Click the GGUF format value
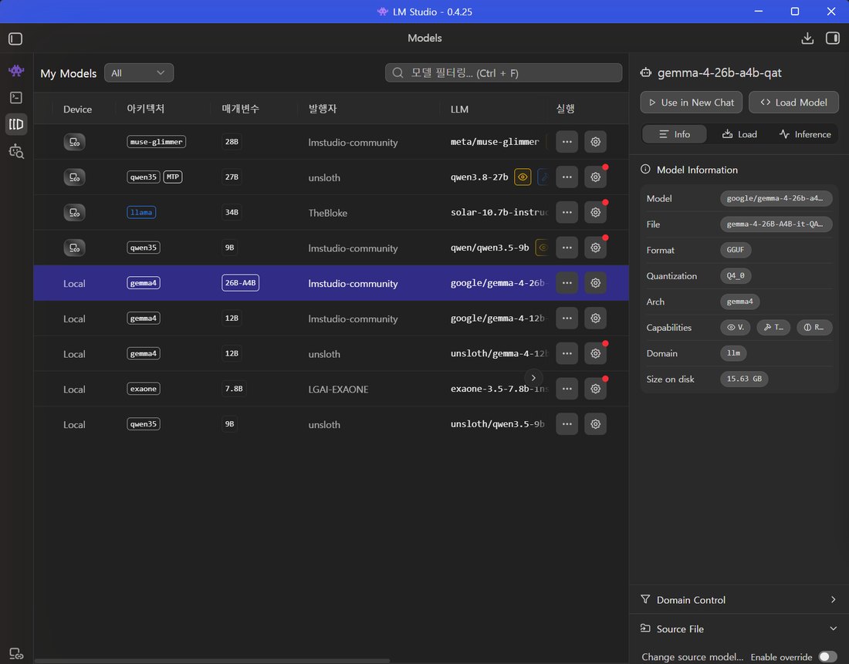Viewport: 849px width, 664px height. pos(736,250)
